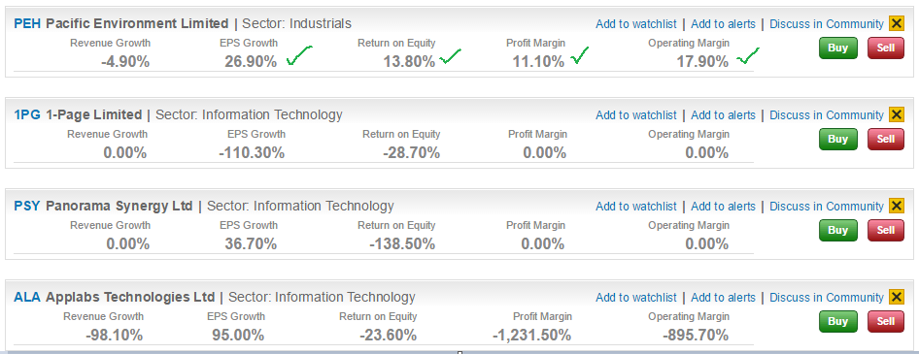Click the Buy button for PEH
Viewport: 919px width, 354px height.
pos(838,48)
